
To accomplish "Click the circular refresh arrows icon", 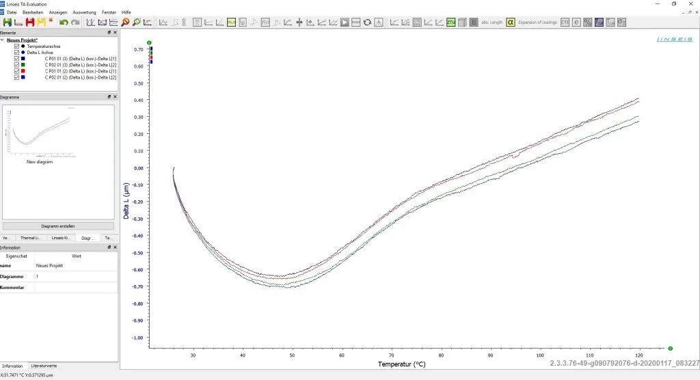I will coord(367,23).
